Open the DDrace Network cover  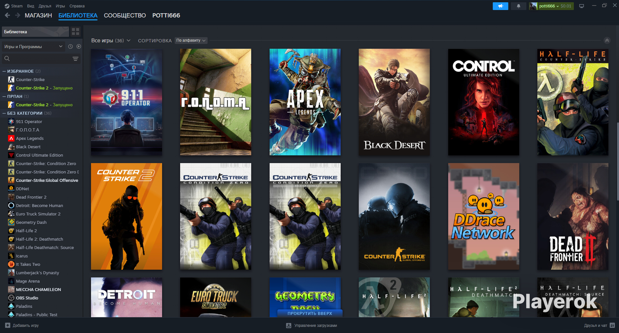(483, 216)
